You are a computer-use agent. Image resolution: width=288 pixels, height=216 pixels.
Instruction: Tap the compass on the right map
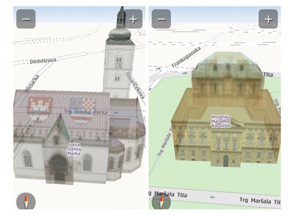pos(161,201)
